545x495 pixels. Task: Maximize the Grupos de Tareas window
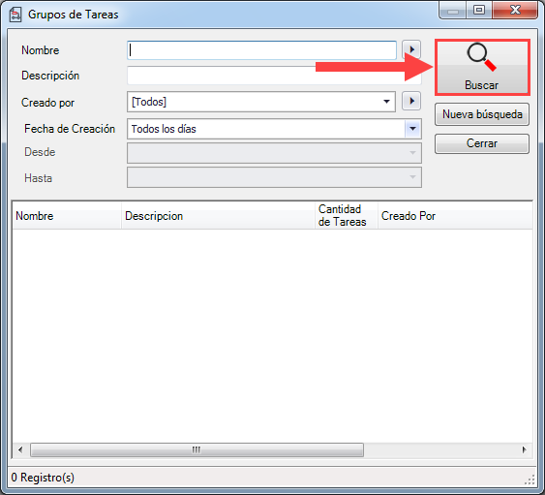[479, 10]
